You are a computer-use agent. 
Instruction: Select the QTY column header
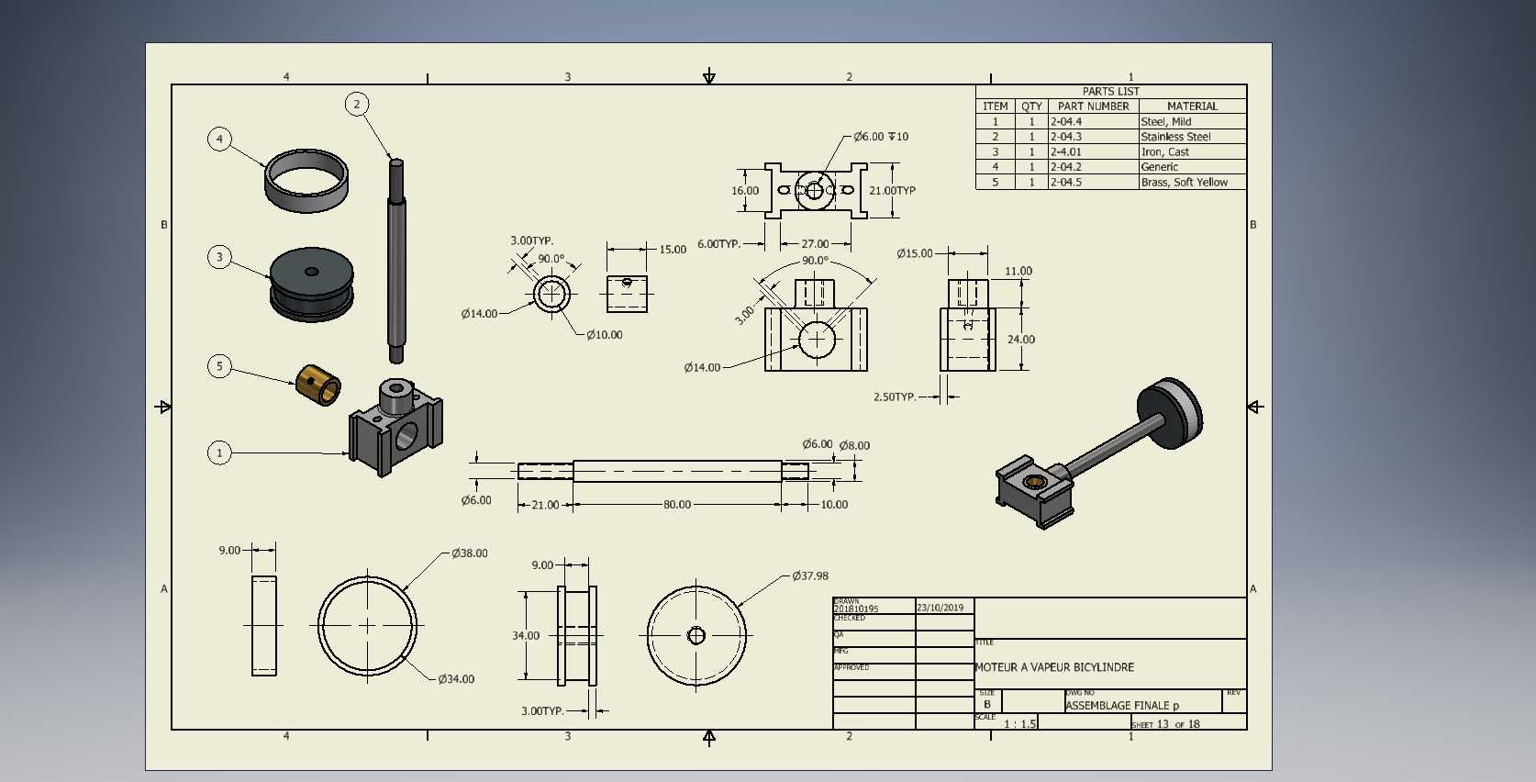point(1031,106)
